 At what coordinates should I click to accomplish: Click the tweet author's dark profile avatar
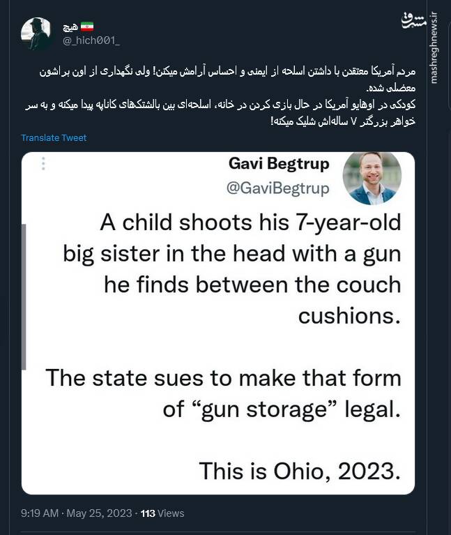(x=36, y=33)
